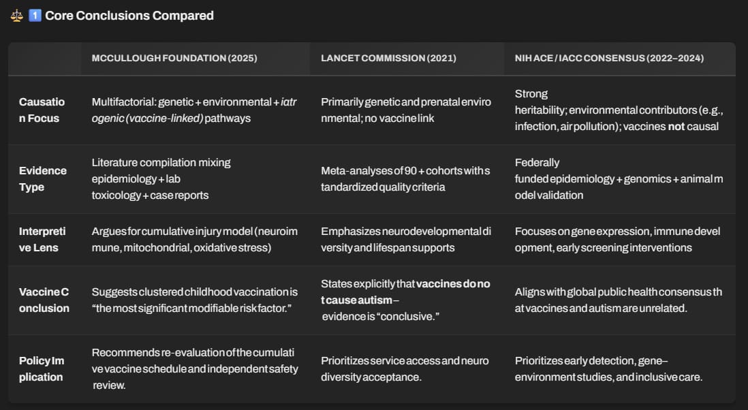Viewport: 748px width, 410px height.
Task: Select the Interpretive Lens row label
Action: pos(42,239)
